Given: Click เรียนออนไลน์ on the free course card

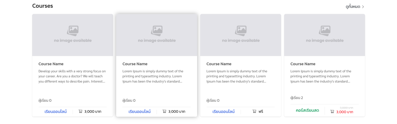Looking at the screenshot, I should coord(223,112).
